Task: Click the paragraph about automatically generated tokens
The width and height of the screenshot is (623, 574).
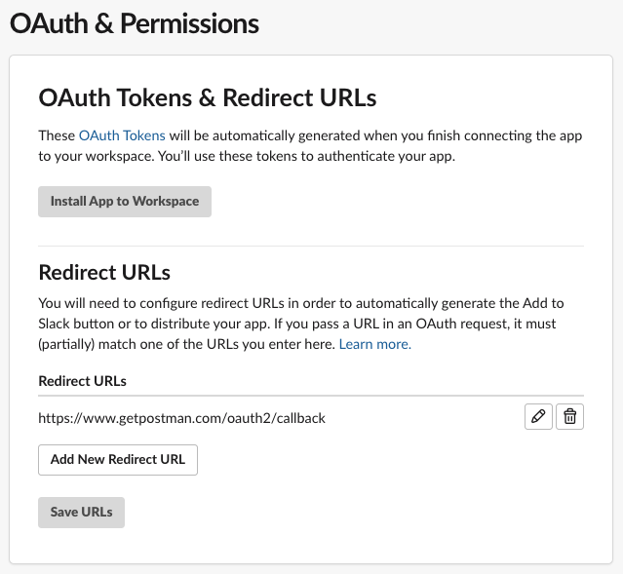Action: tap(310, 146)
